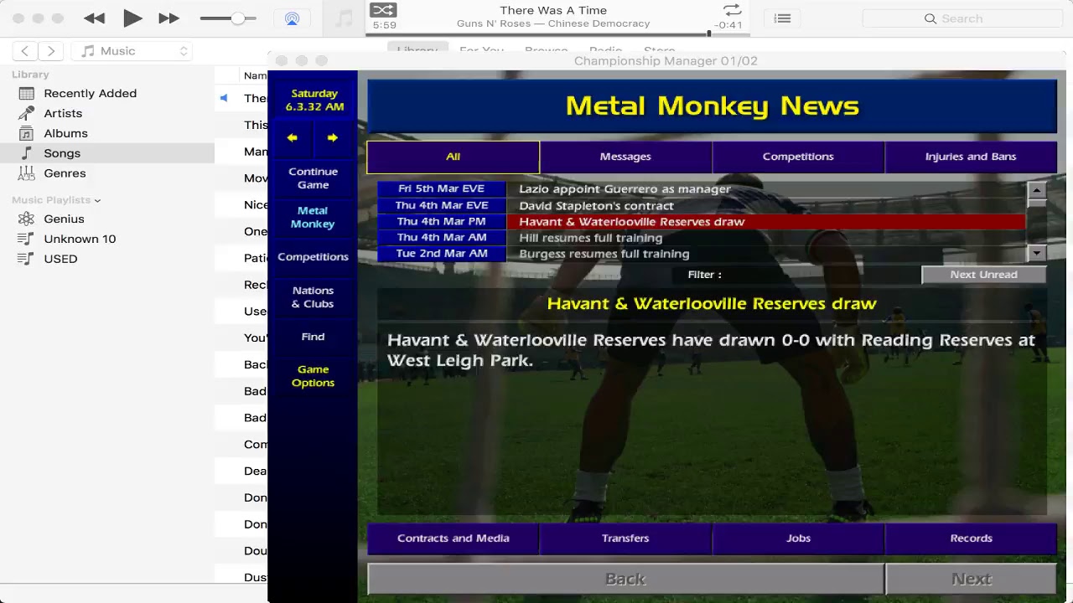The width and height of the screenshot is (1073, 603).
Task: Click the right yellow arrow in Championship Manager
Action: click(333, 138)
